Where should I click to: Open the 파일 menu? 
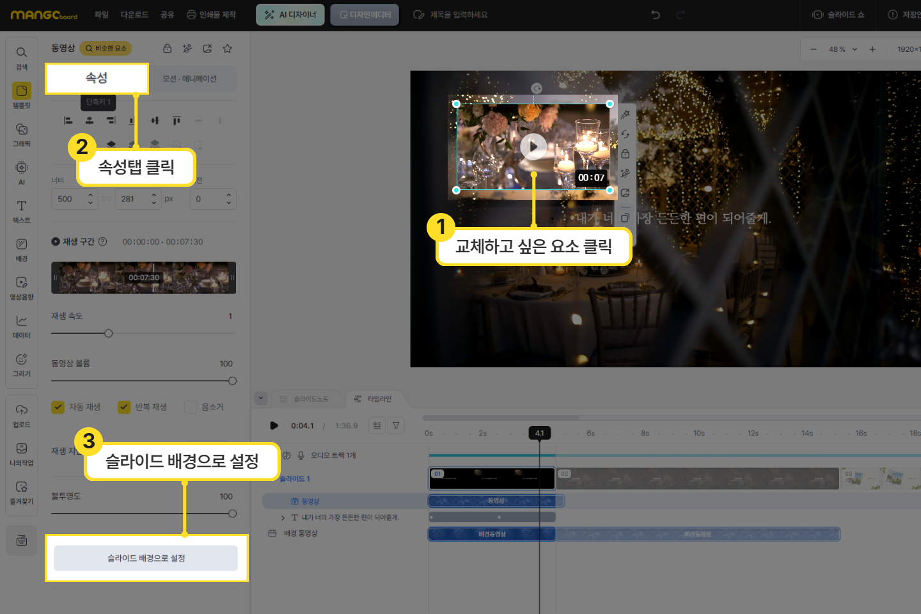click(x=101, y=15)
